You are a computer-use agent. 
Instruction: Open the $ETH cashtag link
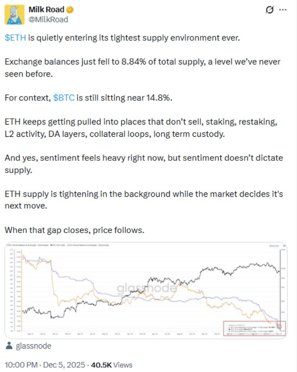coord(14,37)
